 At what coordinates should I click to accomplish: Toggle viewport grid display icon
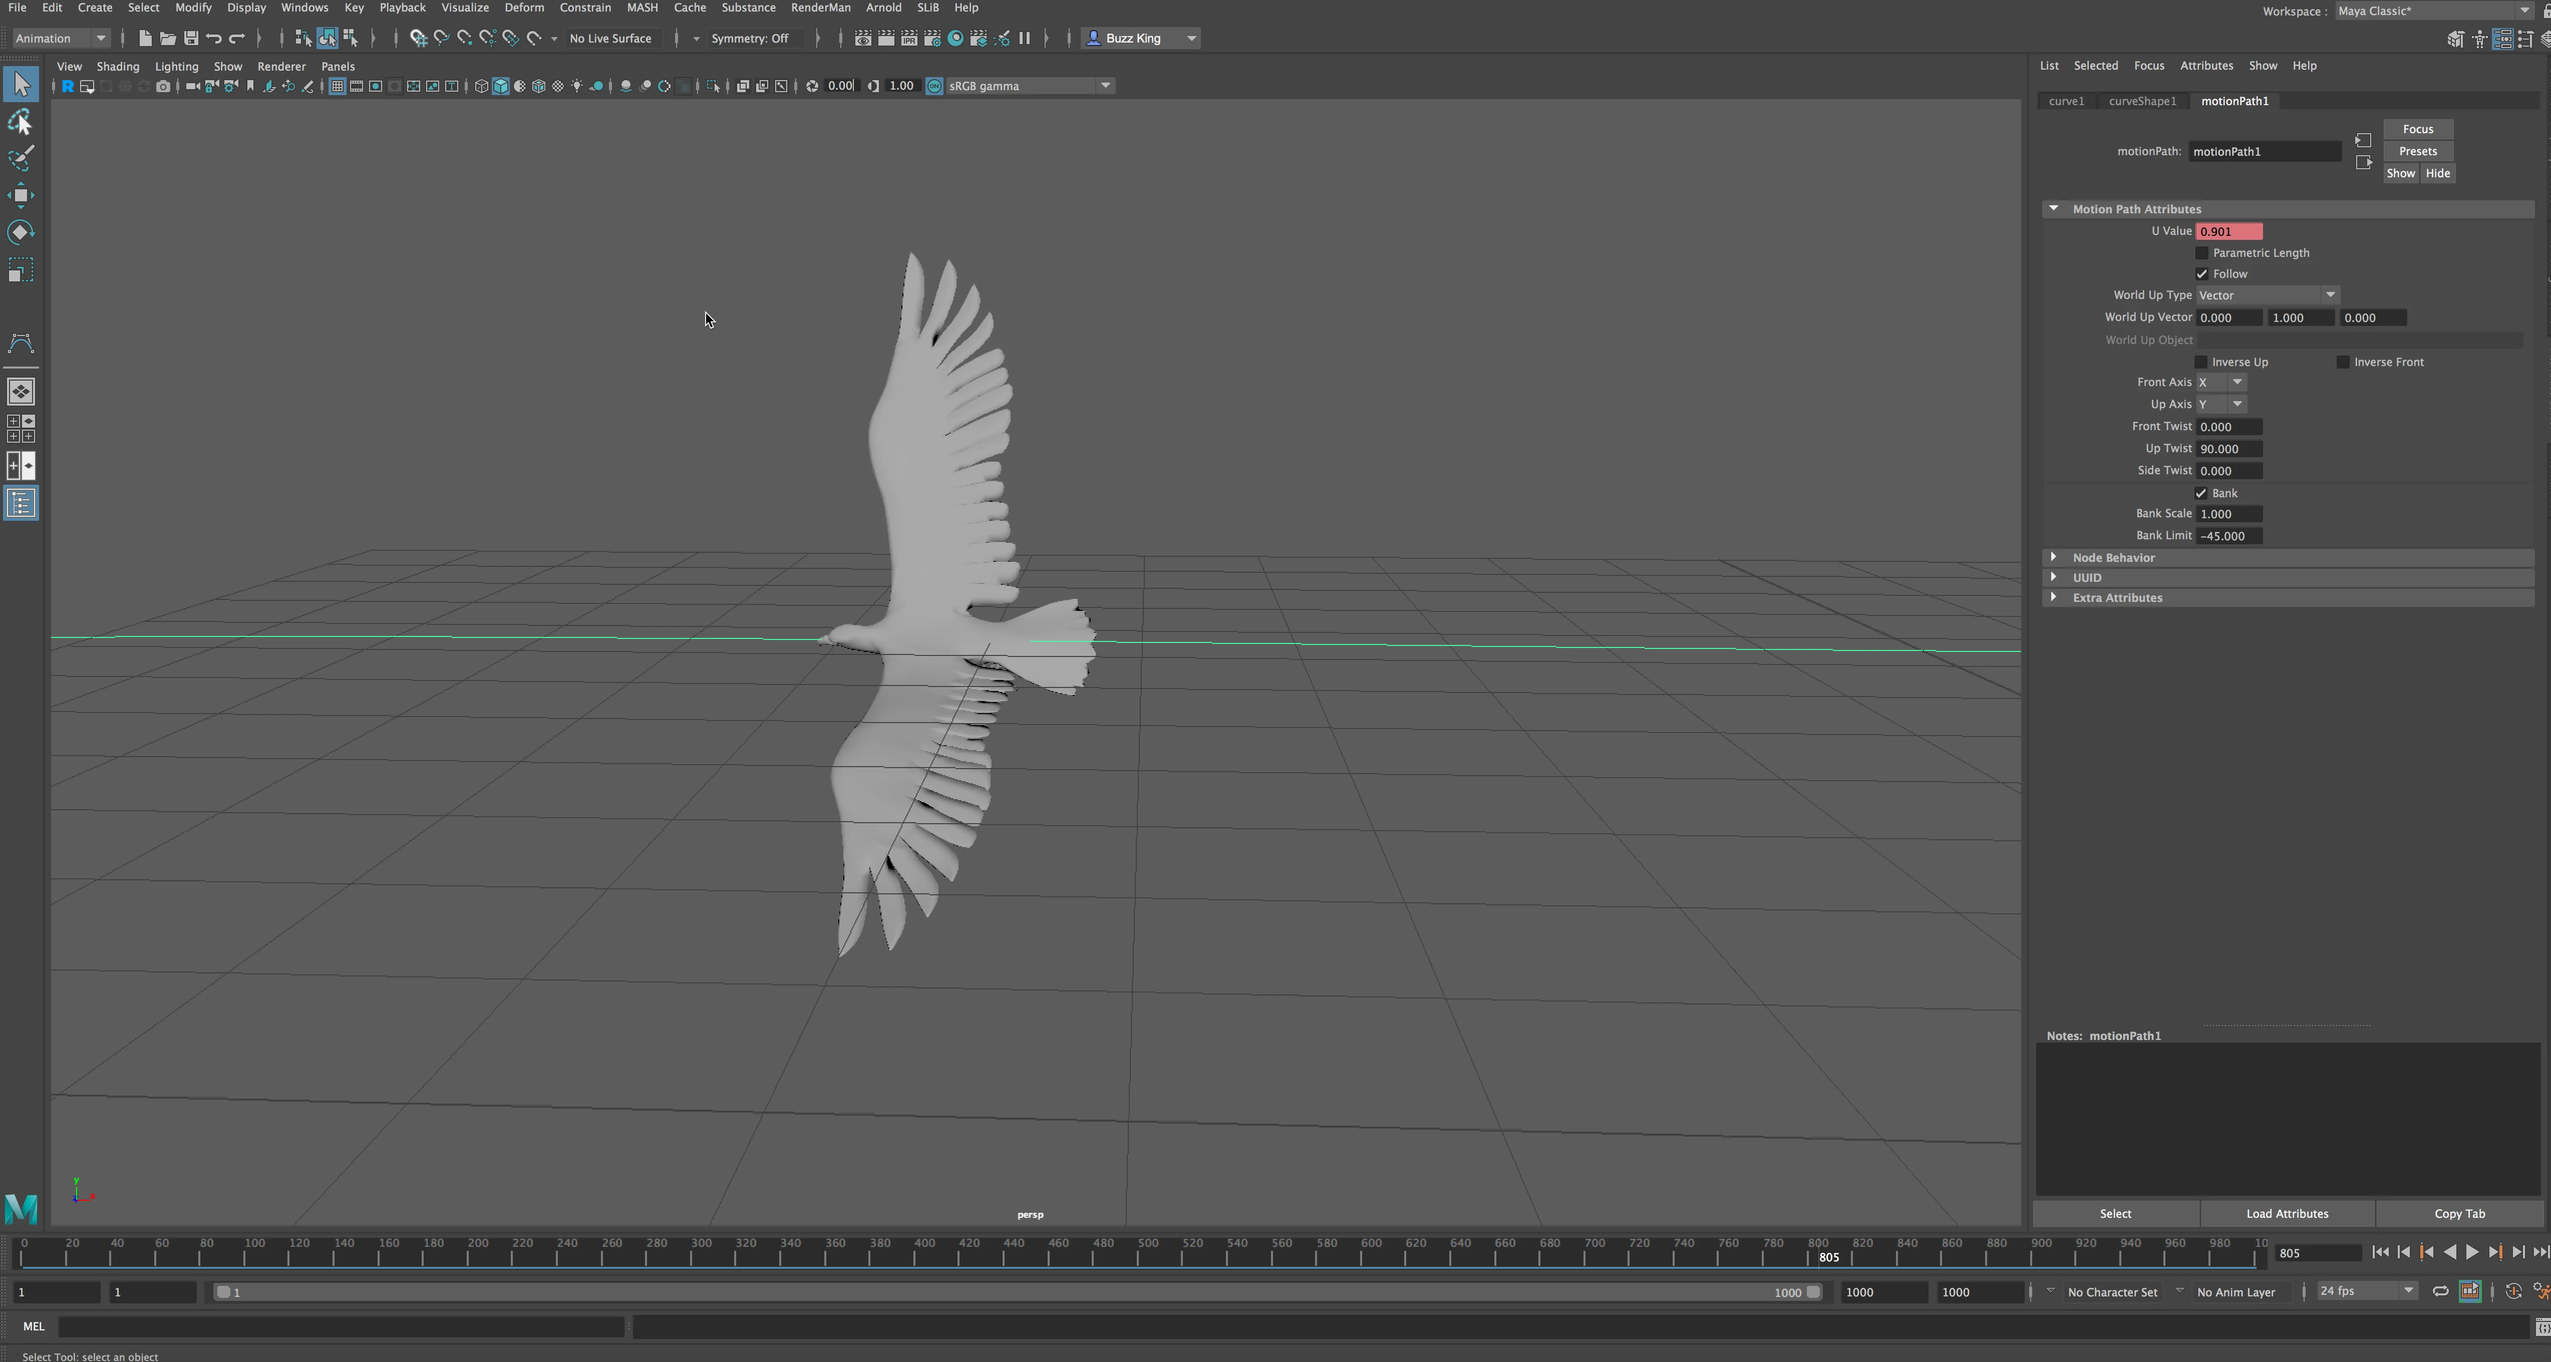337,86
